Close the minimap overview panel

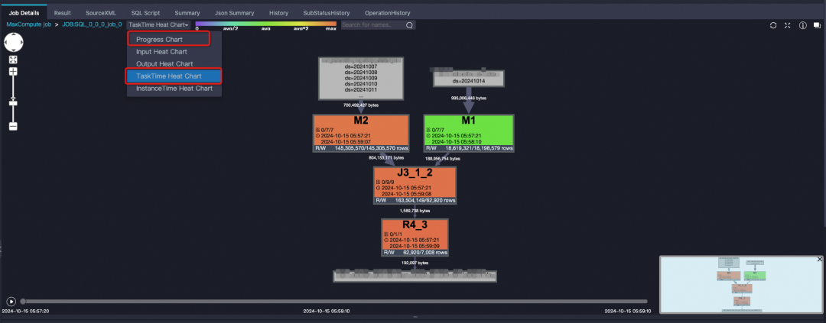click(x=819, y=260)
